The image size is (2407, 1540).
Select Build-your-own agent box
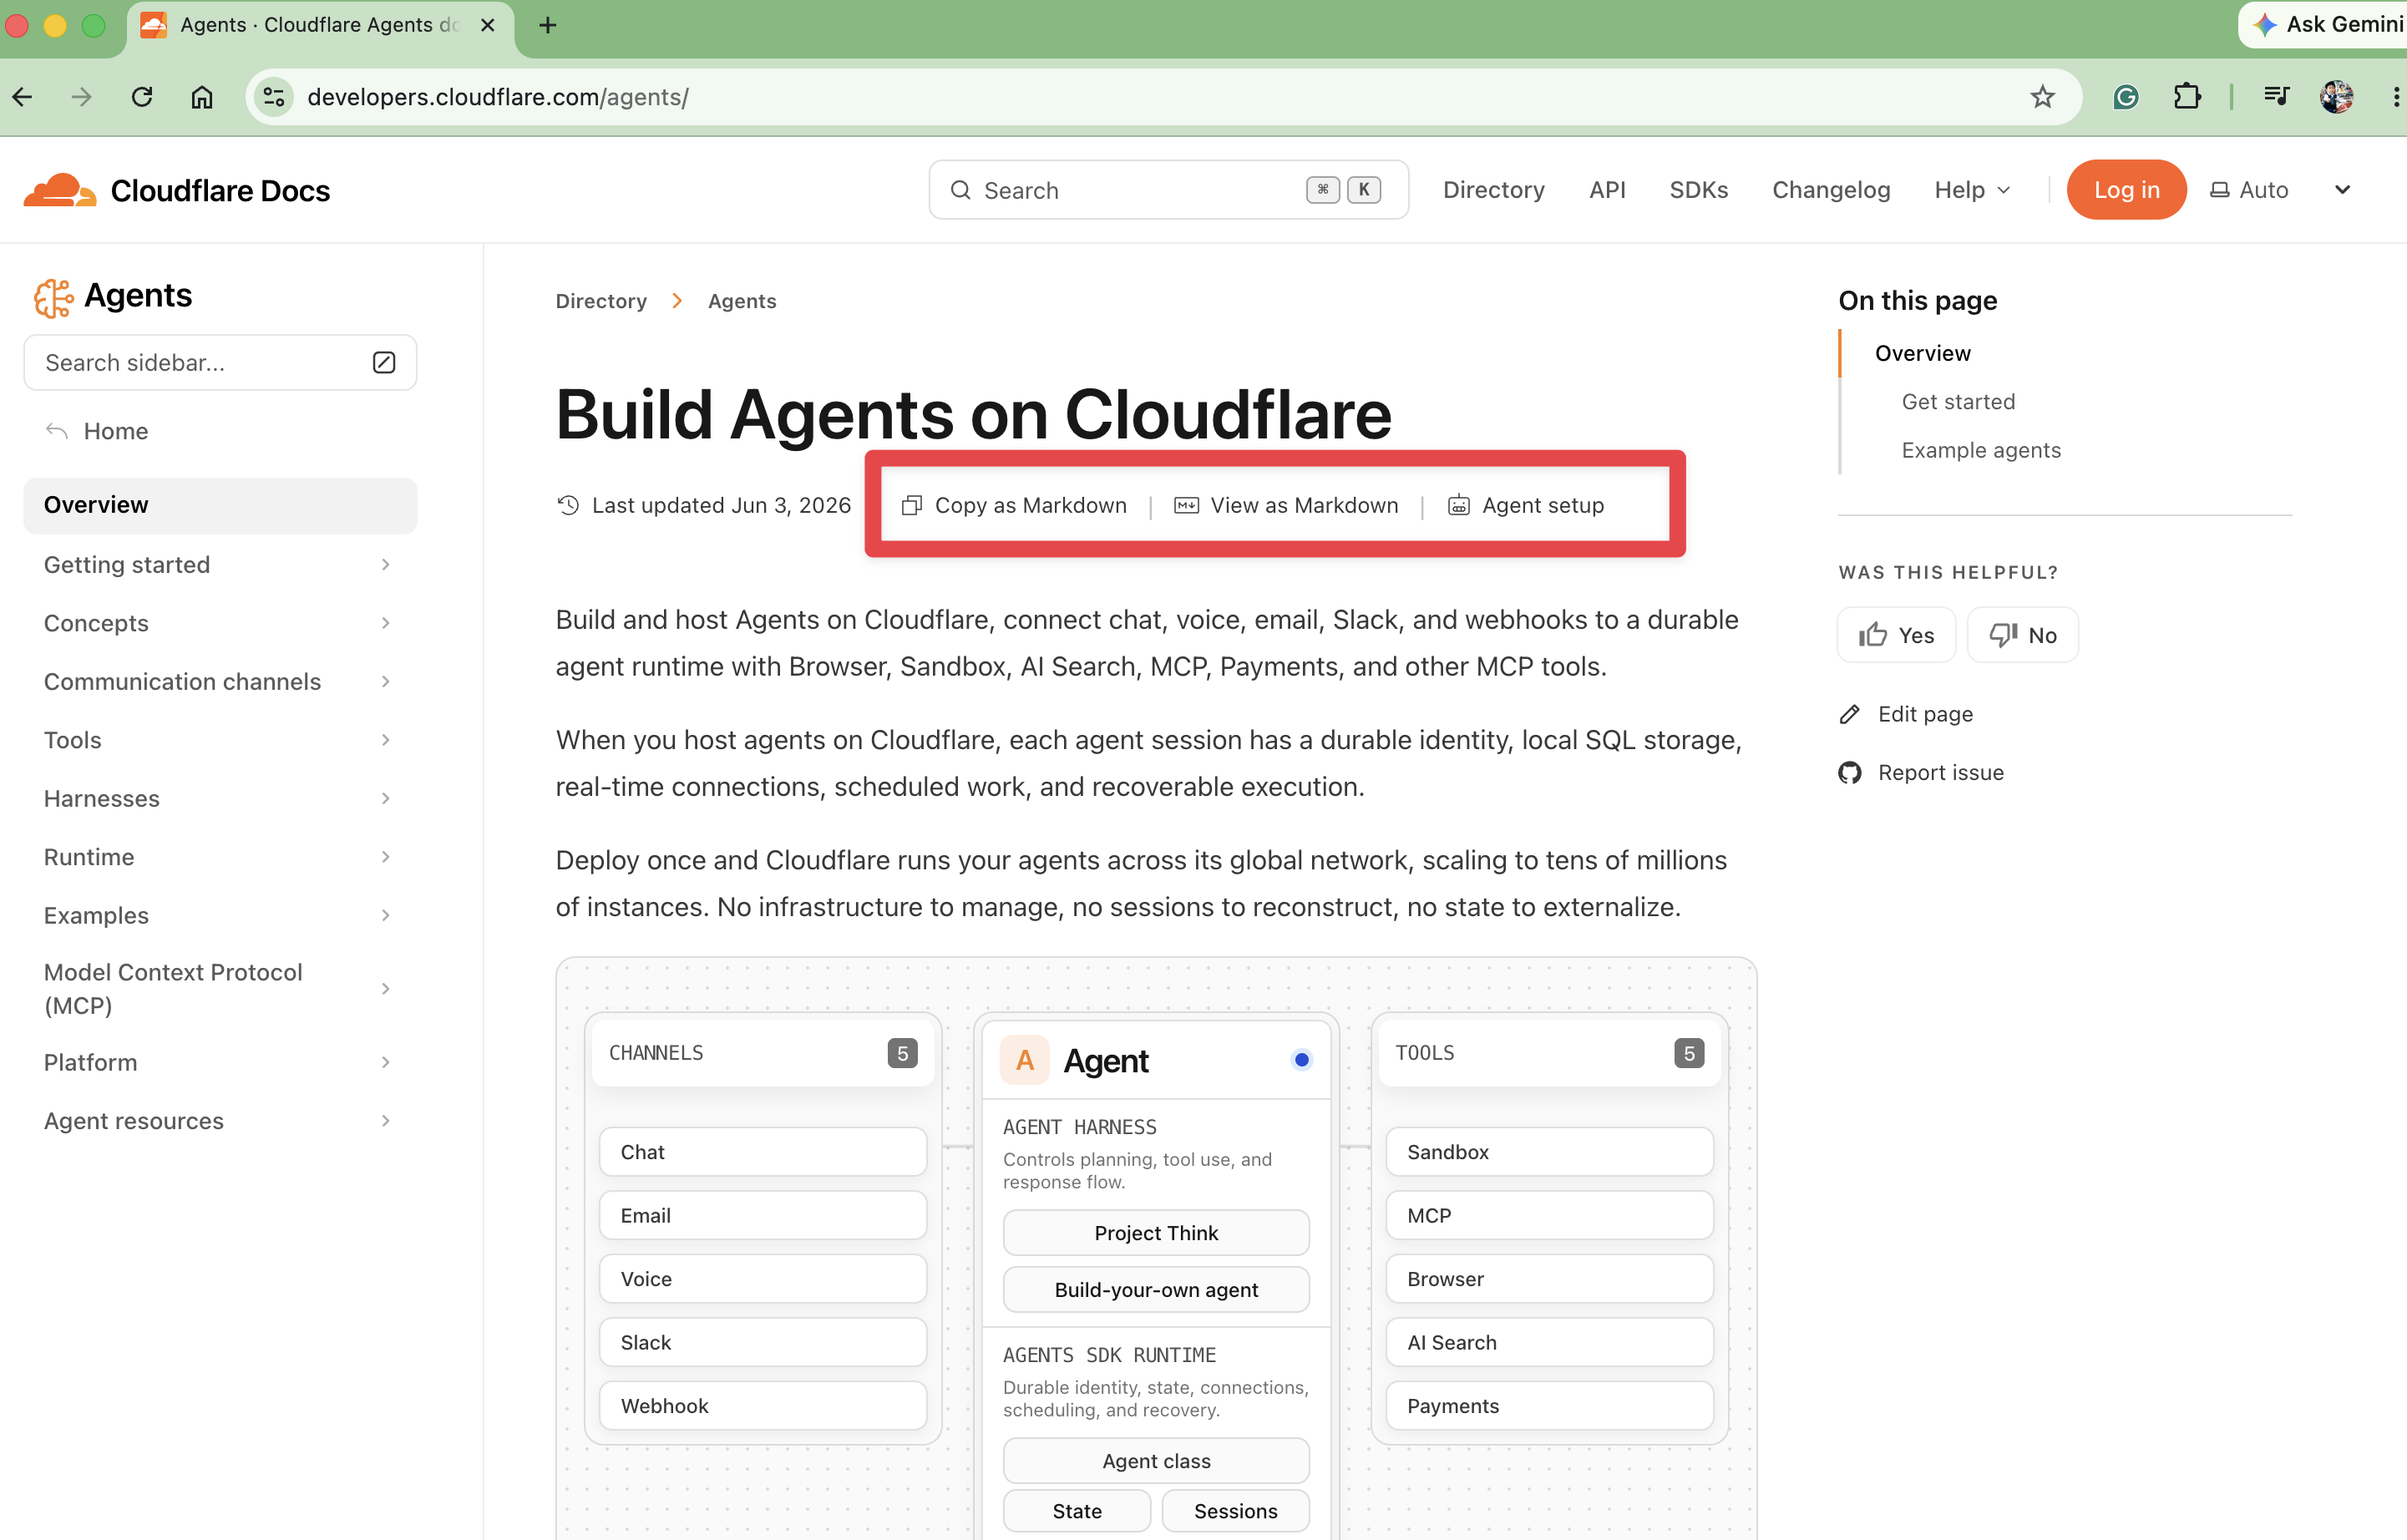(x=1155, y=1290)
